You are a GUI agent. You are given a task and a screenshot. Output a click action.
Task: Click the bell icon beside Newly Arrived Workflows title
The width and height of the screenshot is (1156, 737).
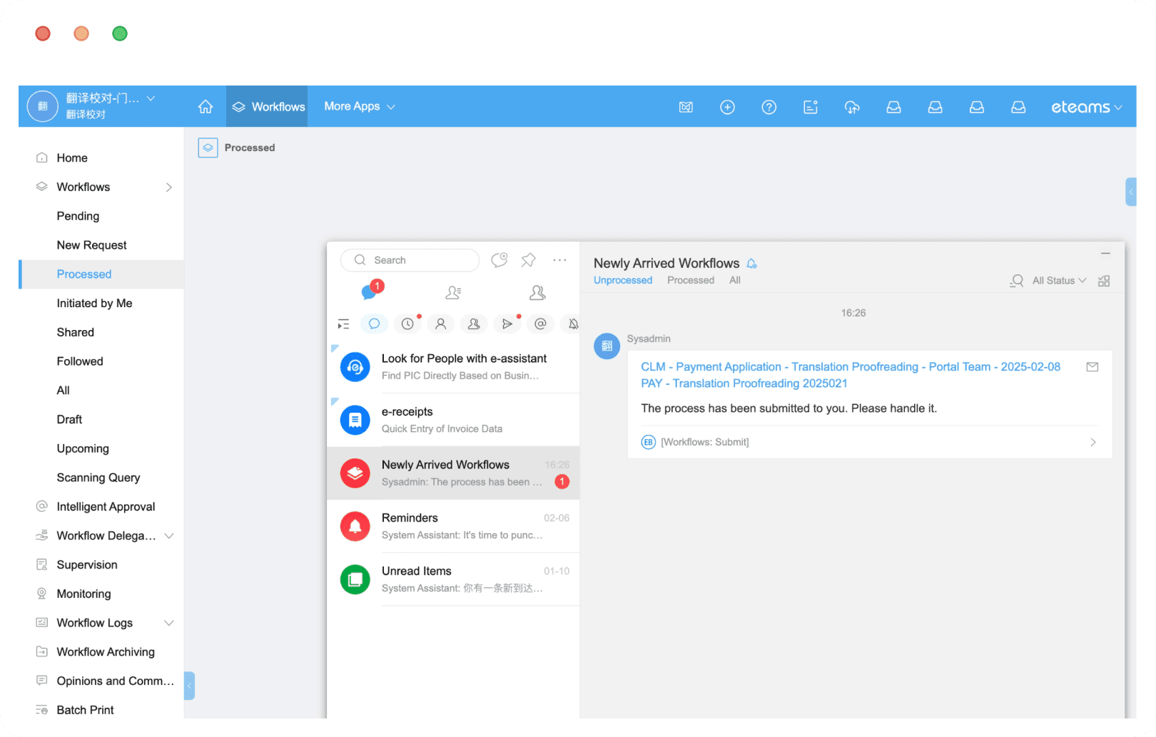(751, 264)
